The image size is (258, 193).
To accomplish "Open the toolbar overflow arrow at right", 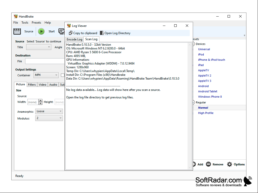I will point(244,35).
